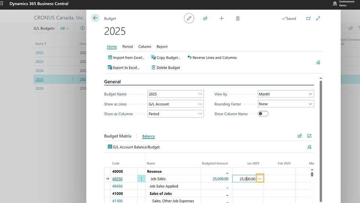360x203 pixels.
Task: Open the Column menu
Action: tap(145, 46)
